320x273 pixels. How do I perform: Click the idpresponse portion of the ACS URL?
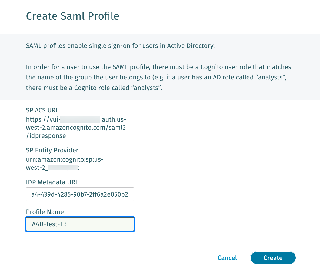[x=46, y=136]
